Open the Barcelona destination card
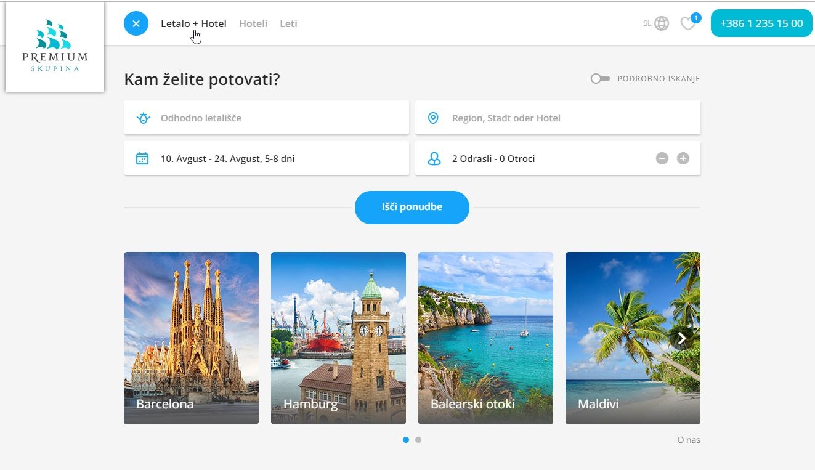Screen dimensions: 815x470 pos(191,338)
